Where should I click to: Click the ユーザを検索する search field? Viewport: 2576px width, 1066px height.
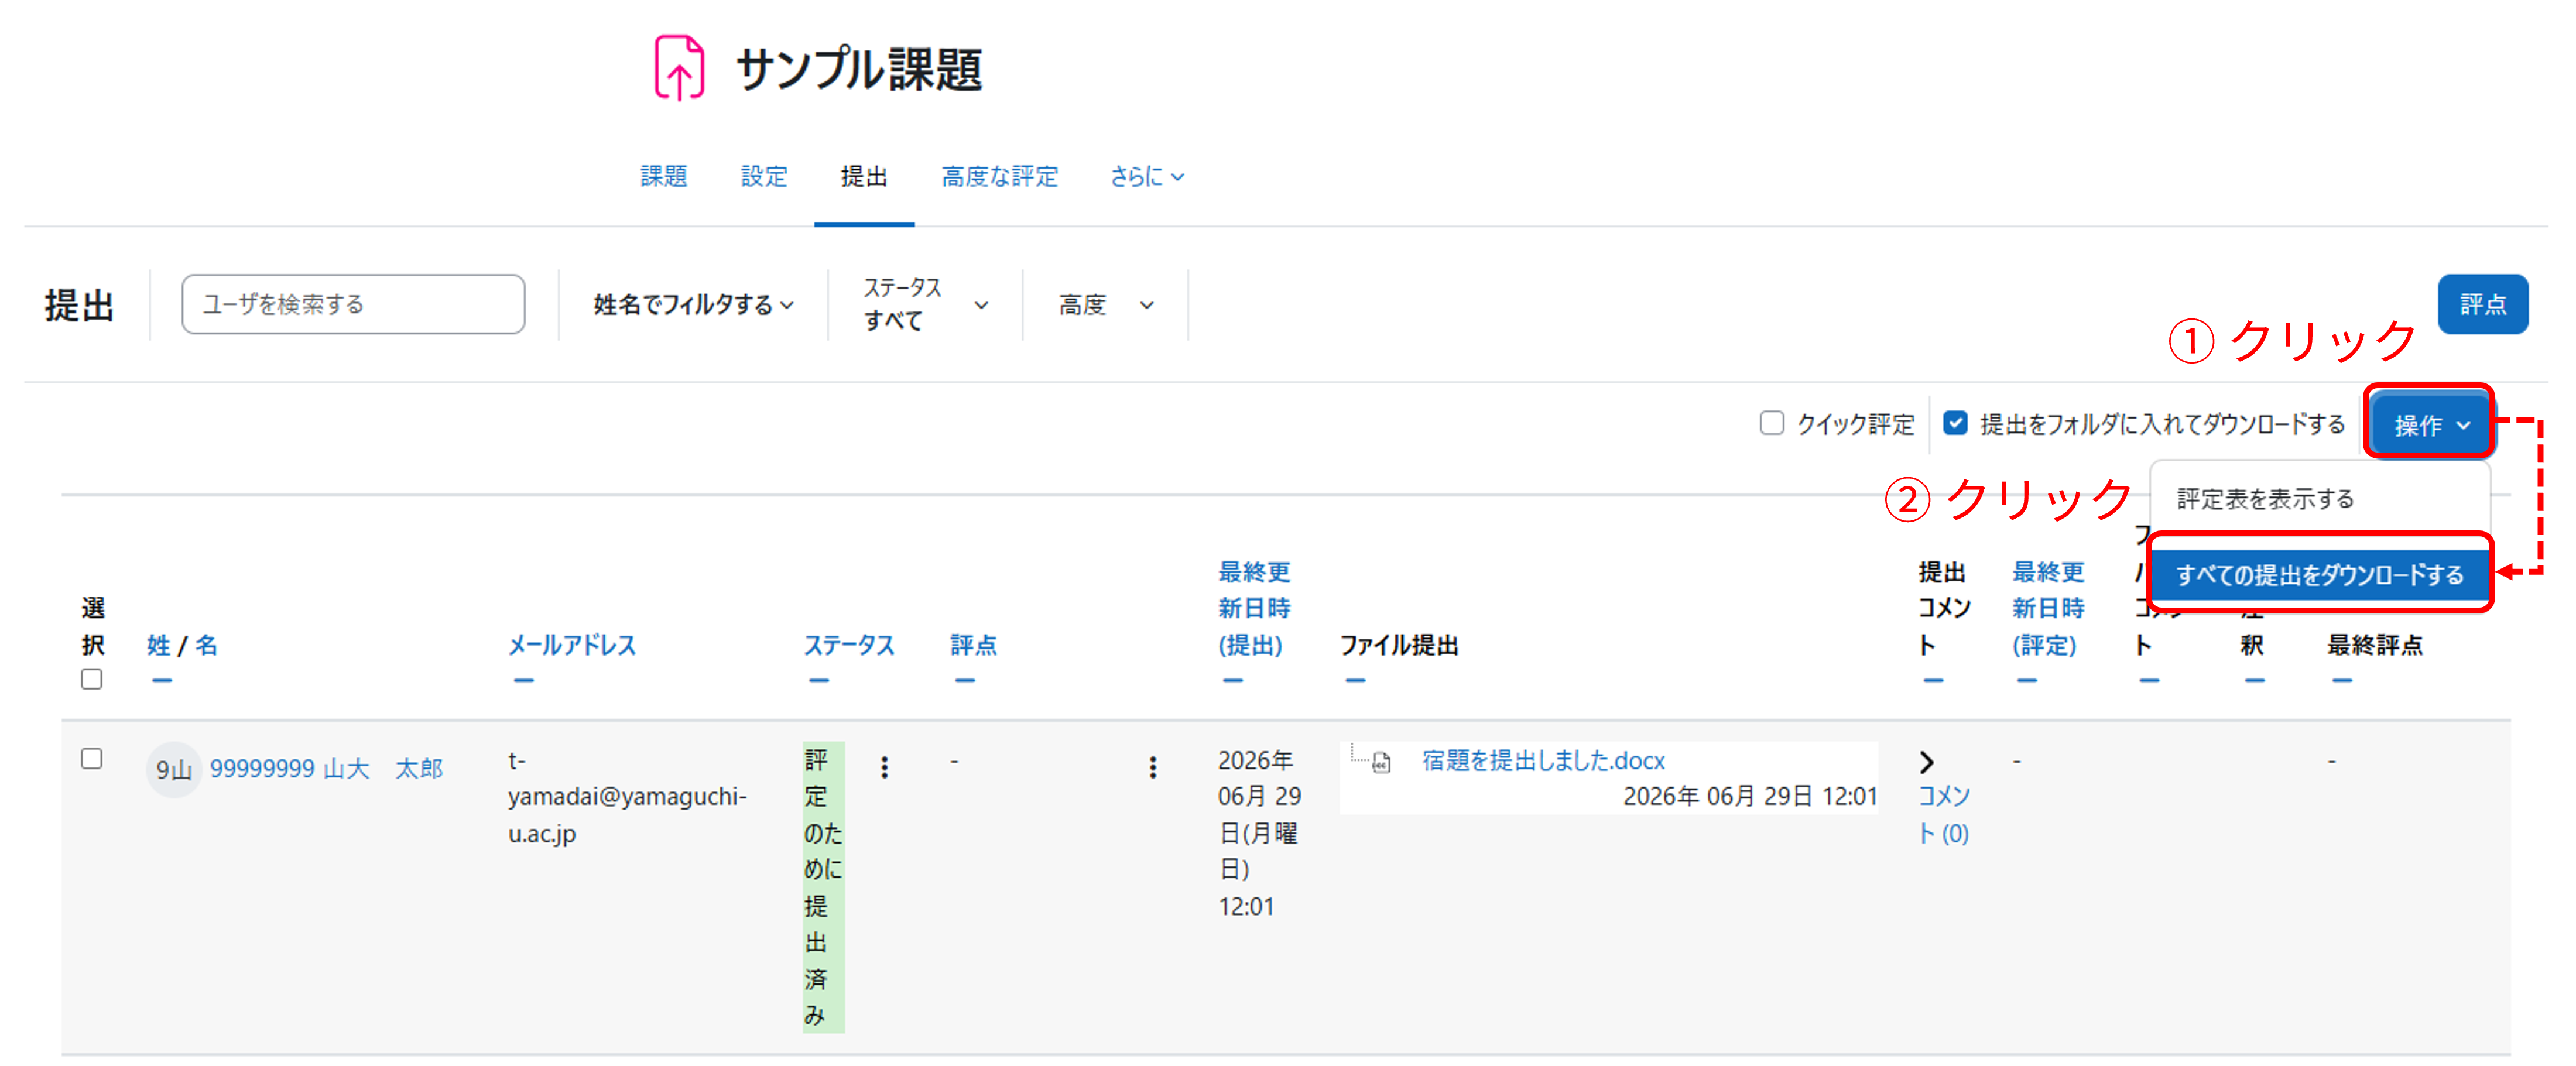tap(353, 304)
